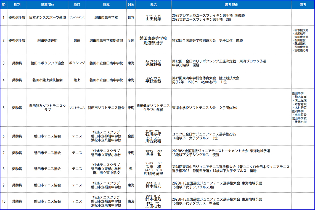Click the 磐田東高等学校剣道部 affiliation cell
The height and width of the screenshot is (210, 315).
point(106,40)
